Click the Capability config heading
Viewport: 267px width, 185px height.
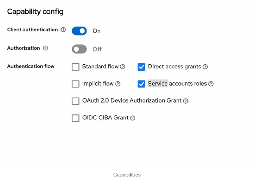pyautogui.click(x=35, y=11)
